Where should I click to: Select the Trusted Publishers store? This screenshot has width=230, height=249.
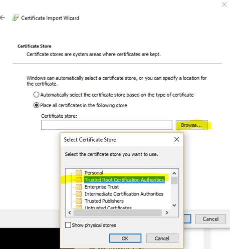click(x=104, y=201)
